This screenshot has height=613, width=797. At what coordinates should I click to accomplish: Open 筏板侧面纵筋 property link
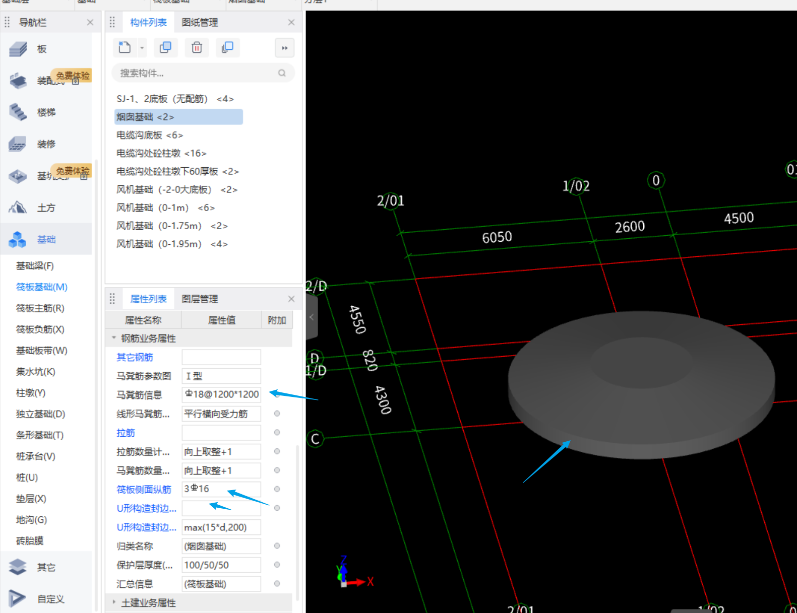(144, 489)
